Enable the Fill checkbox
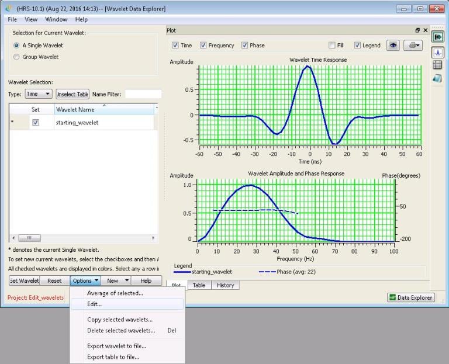 click(332, 45)
